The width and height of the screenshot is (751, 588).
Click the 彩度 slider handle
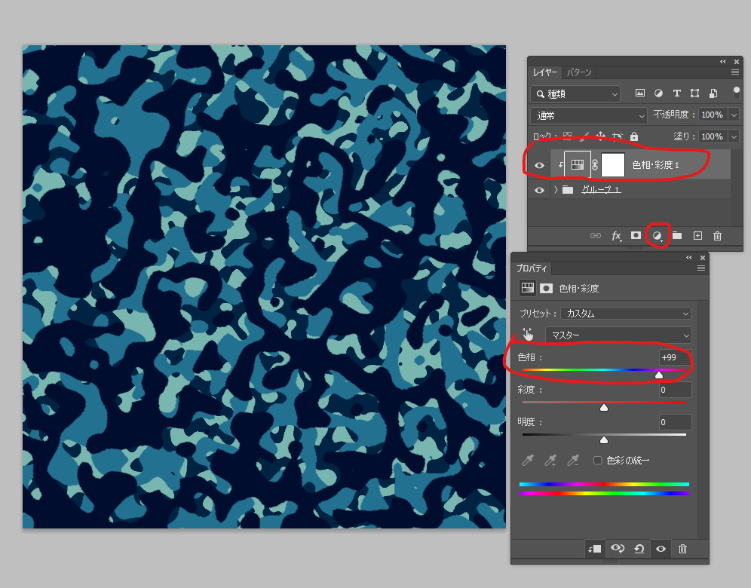[604, 408]
